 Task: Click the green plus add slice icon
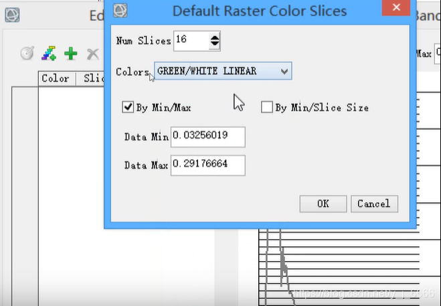pos(70,54)
